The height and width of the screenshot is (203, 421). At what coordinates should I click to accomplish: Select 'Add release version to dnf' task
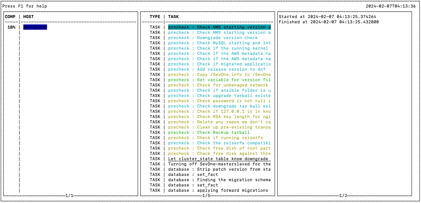coord(217,69)
